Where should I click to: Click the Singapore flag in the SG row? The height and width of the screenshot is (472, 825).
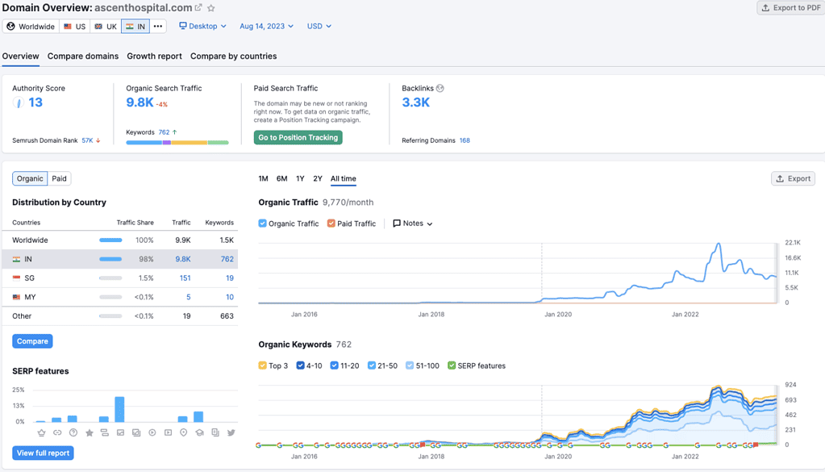coord(16,278)
